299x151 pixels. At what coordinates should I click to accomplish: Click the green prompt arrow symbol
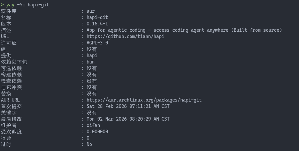pos(2,5)
